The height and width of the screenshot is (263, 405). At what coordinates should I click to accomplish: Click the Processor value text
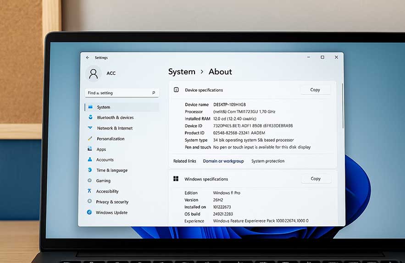(244, 112)
